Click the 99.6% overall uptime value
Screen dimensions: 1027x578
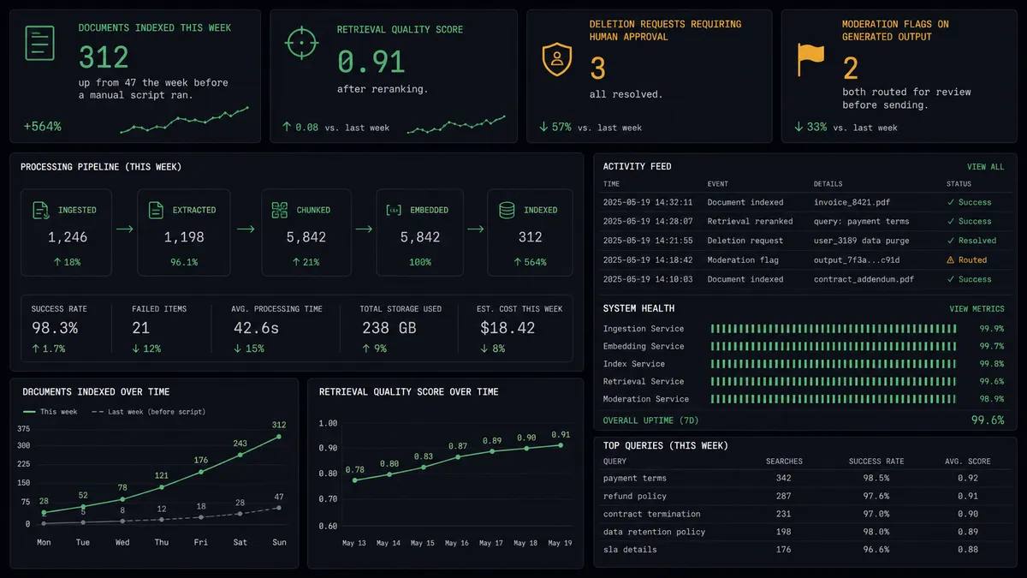pos(988,420)
